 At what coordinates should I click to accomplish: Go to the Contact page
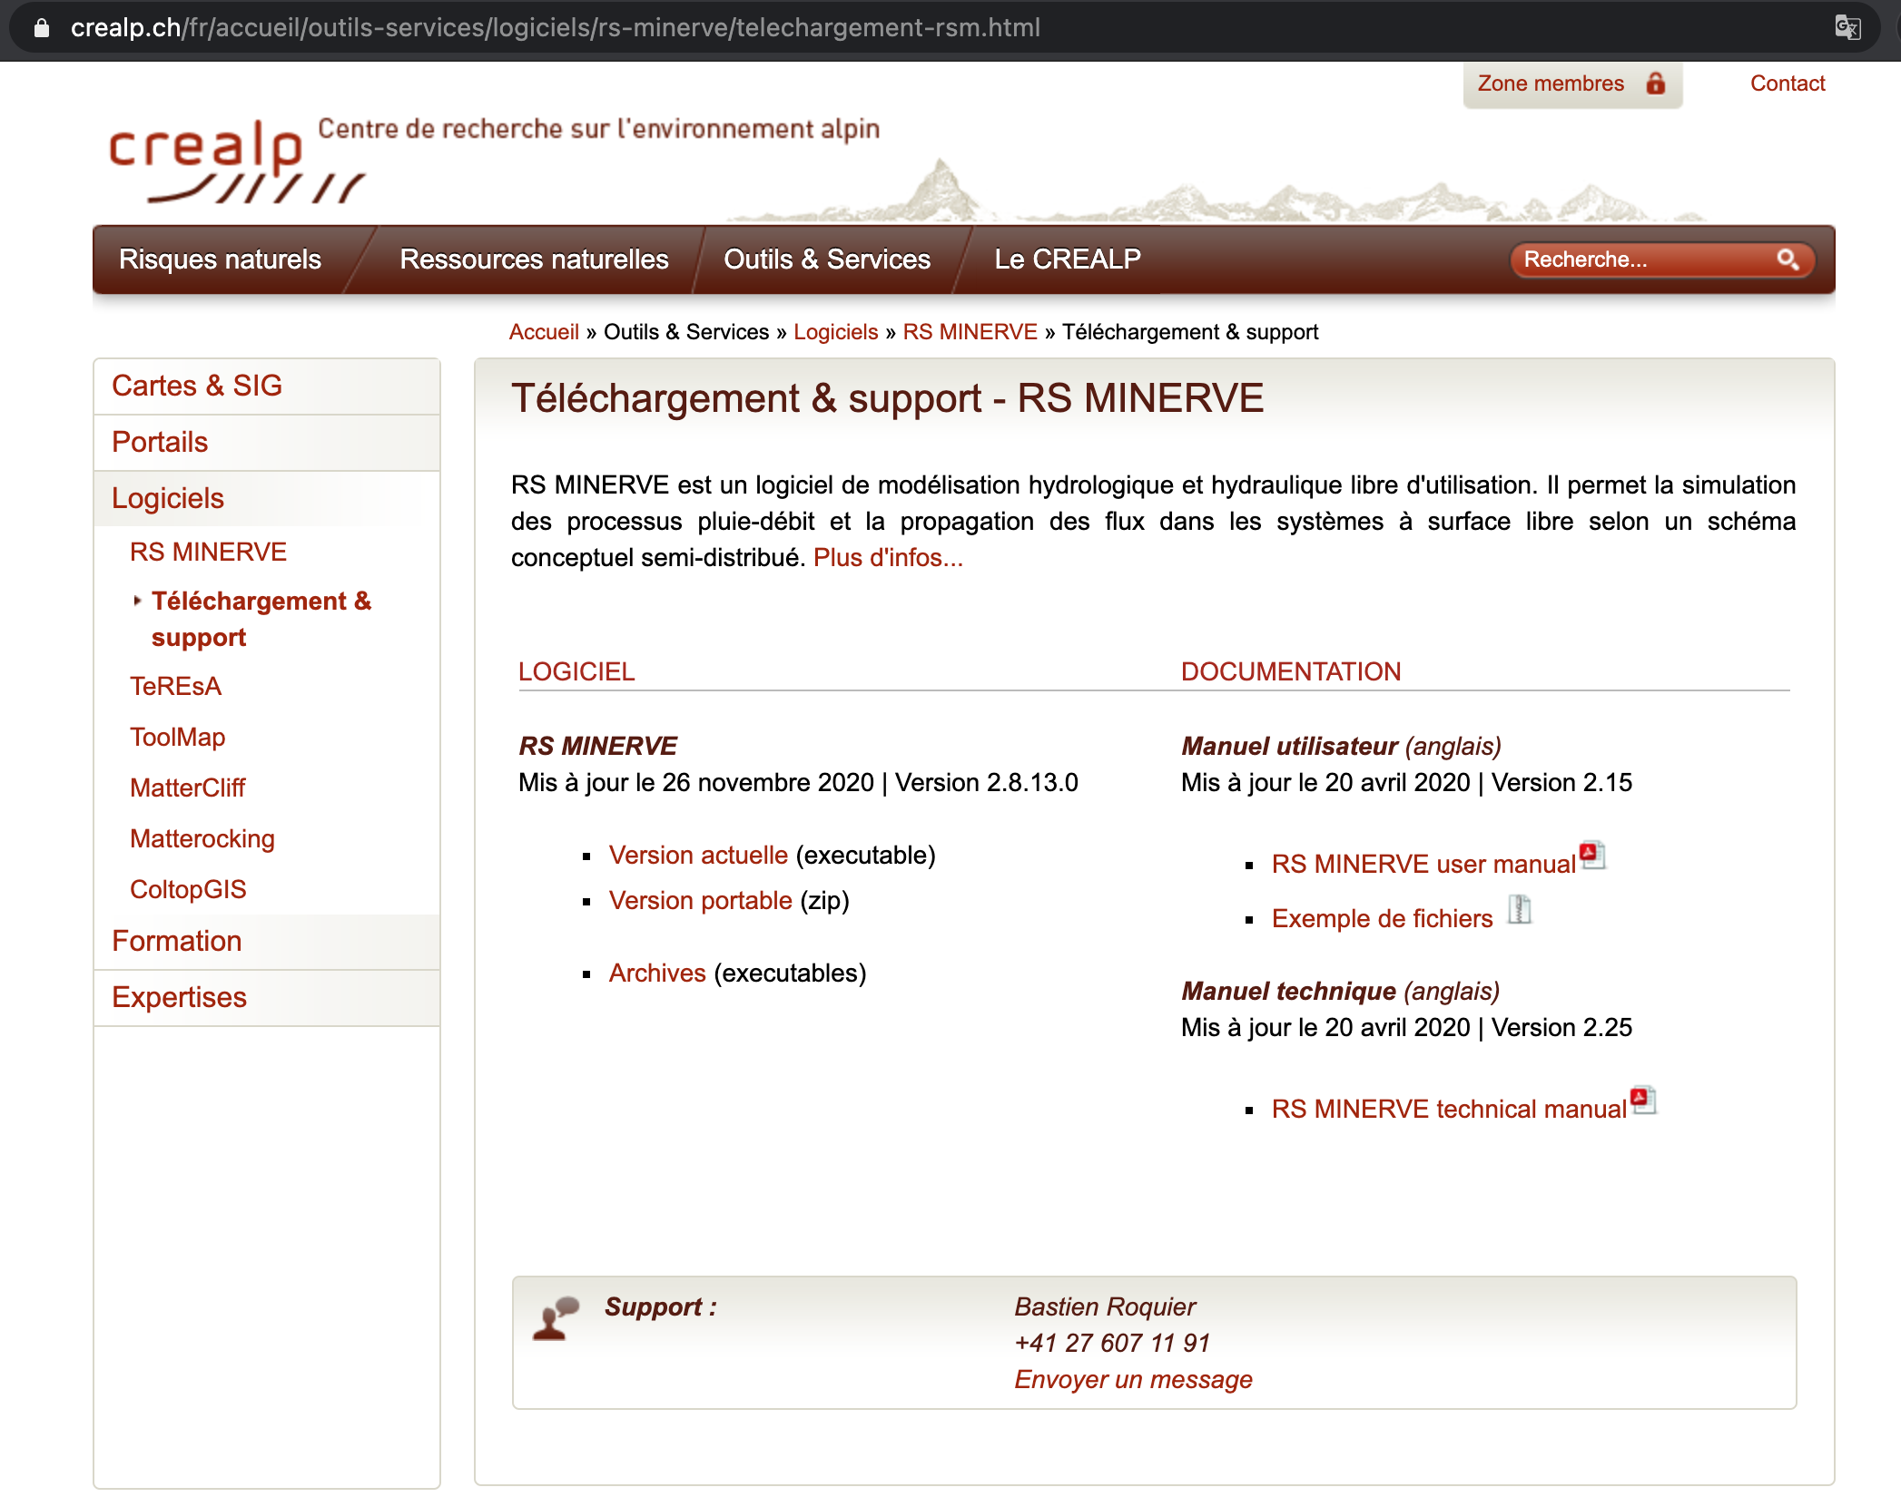1788,83
